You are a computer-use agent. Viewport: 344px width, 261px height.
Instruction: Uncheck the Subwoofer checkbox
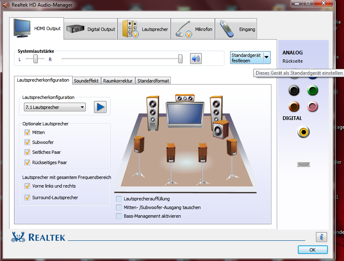[x=27, y=142]
